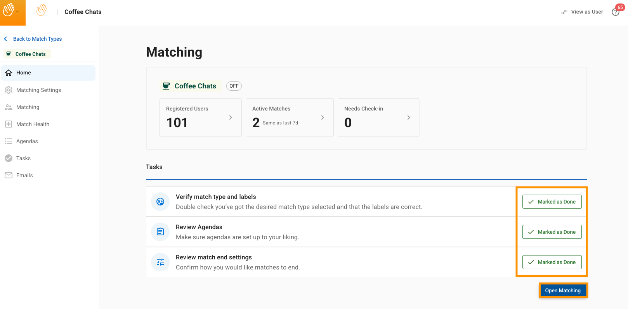Click the coffee cup icon beside Coffee Chats heading
The height and width of the screenshot is (309, 628).
166,86
